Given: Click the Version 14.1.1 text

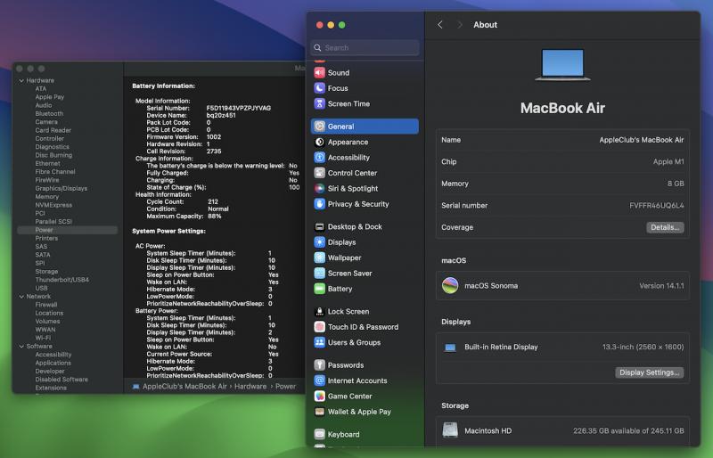Looking at the screenshot, I should pos(661,286).
